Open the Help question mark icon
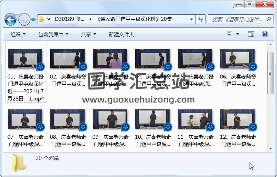 point(265,34)
